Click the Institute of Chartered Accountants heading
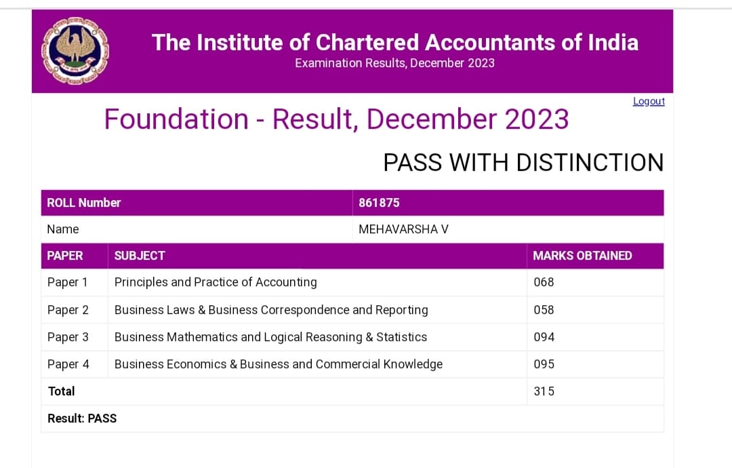Image resolution: width=732 pixels, height=468 pixels. click(395, 42)
